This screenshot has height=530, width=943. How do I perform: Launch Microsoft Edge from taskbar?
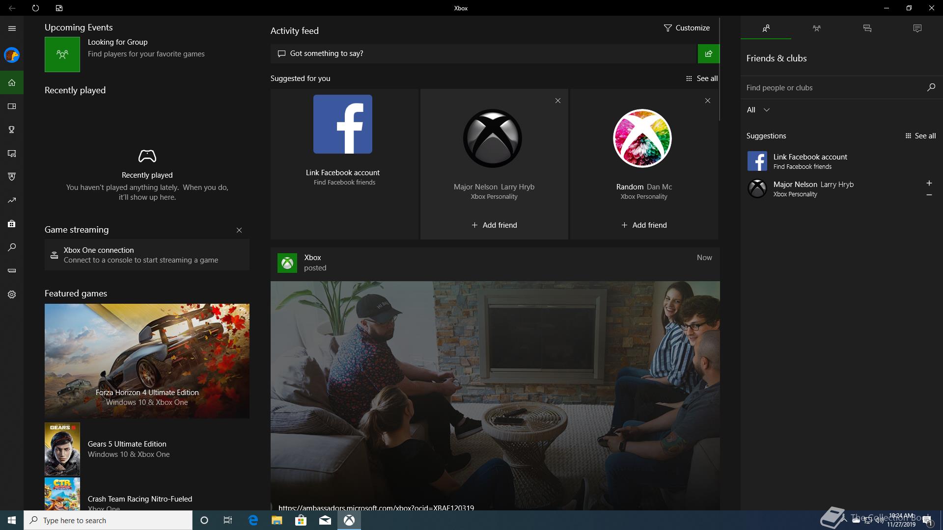pyautogui.click(x=253, y=520)
